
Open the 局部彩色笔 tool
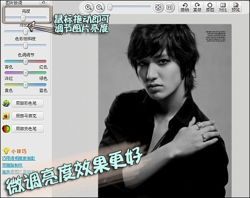click(28, 103)
